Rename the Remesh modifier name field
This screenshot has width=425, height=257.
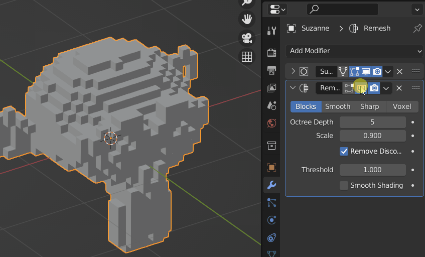(x=329, y=88)
